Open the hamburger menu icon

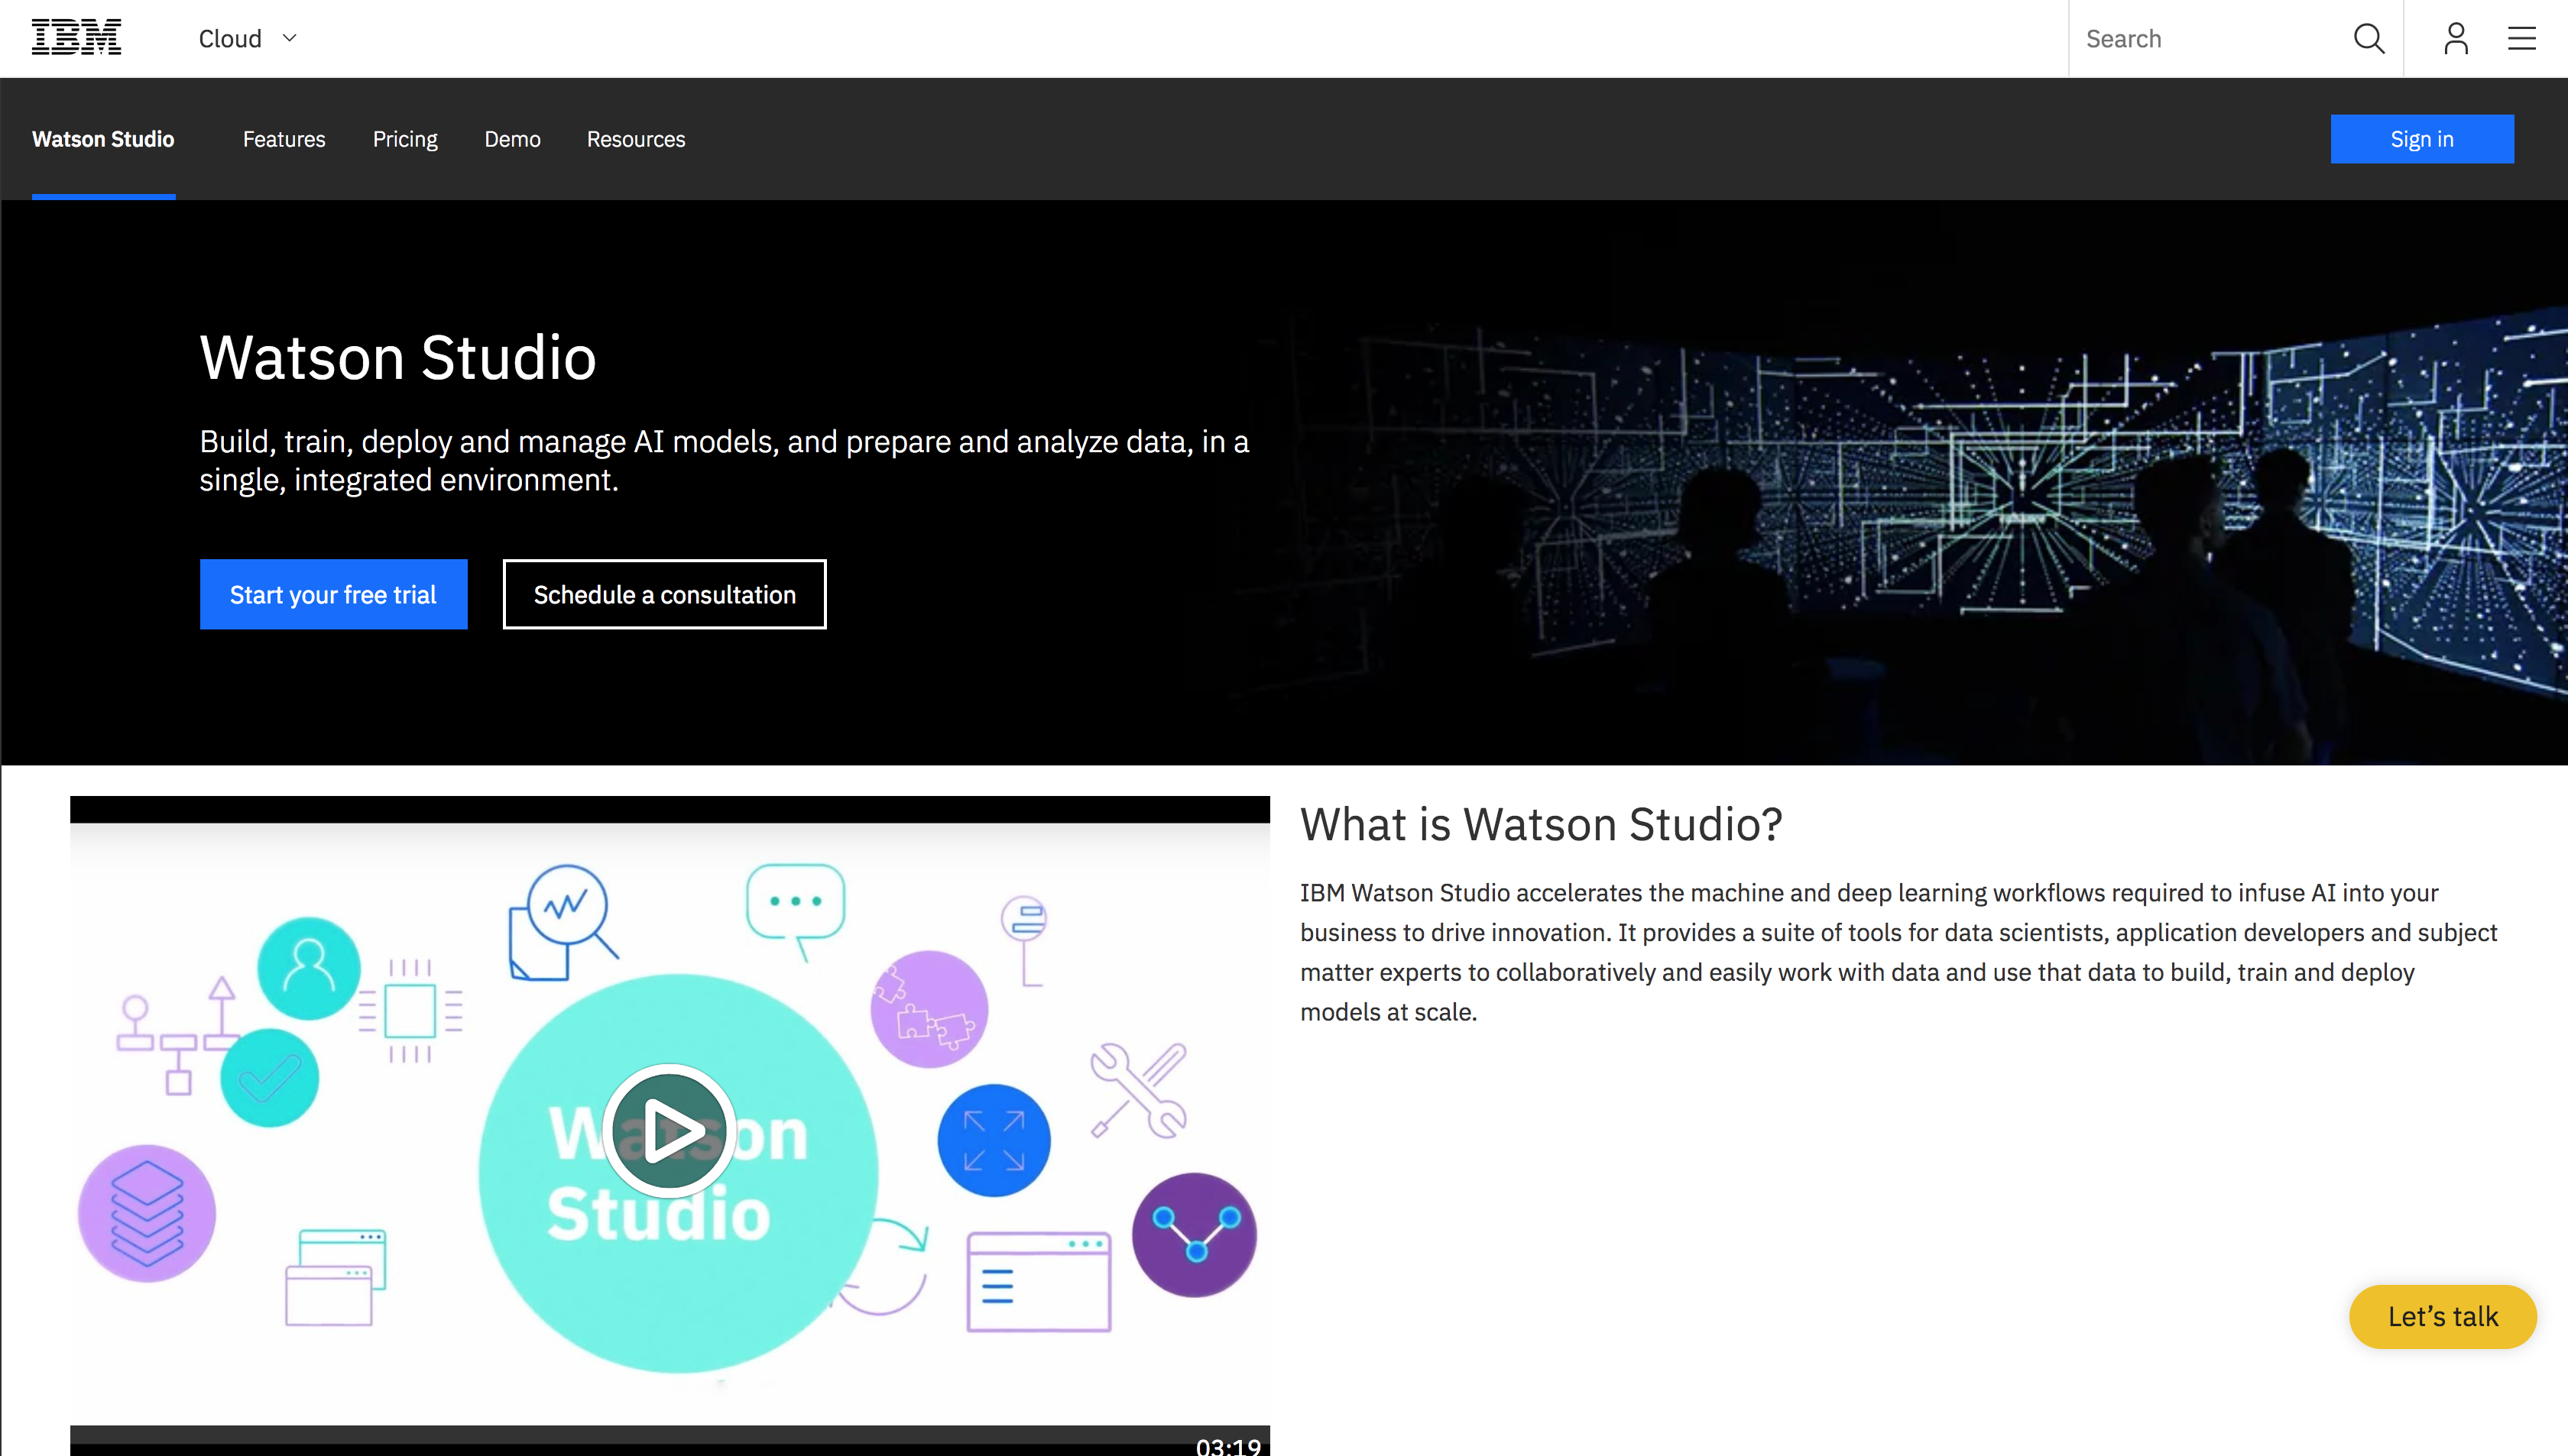(x=2521, y=39)
